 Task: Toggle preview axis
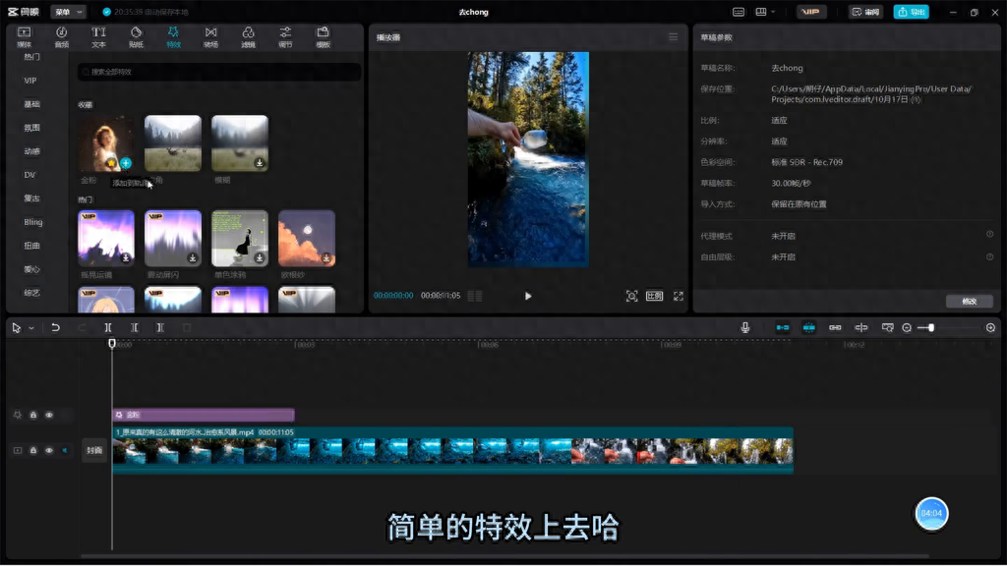[861, 328]
